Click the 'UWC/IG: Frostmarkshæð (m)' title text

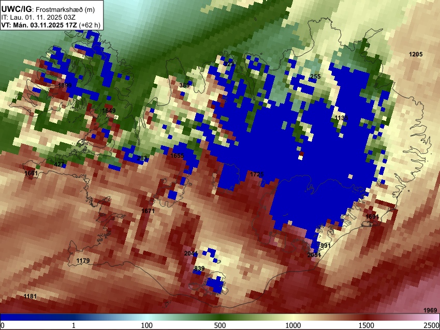[x=48, y=9]
